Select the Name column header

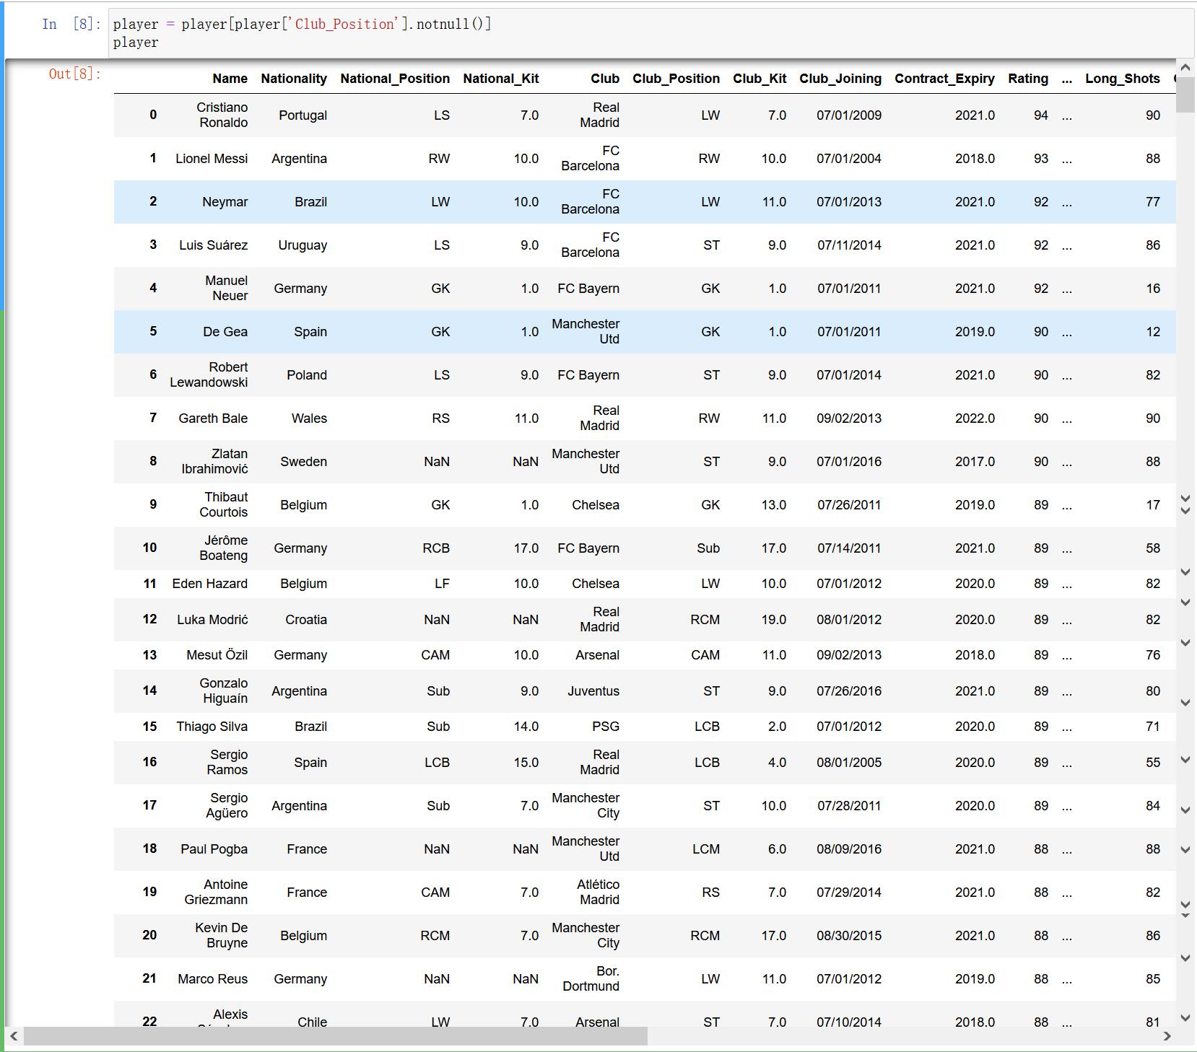(x=230, y=79)
